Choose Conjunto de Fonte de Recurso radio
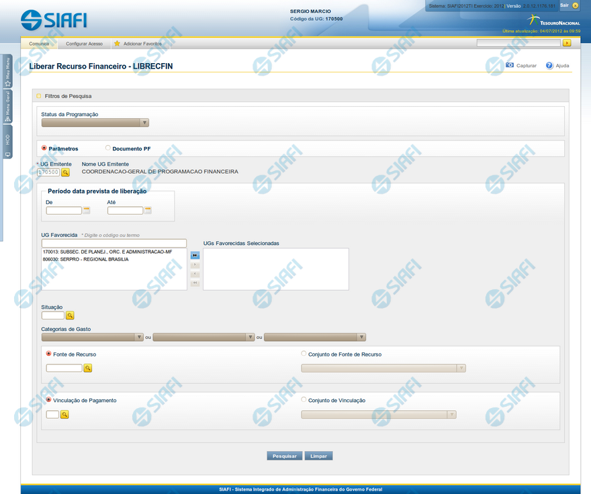 (x=304, y=354)
